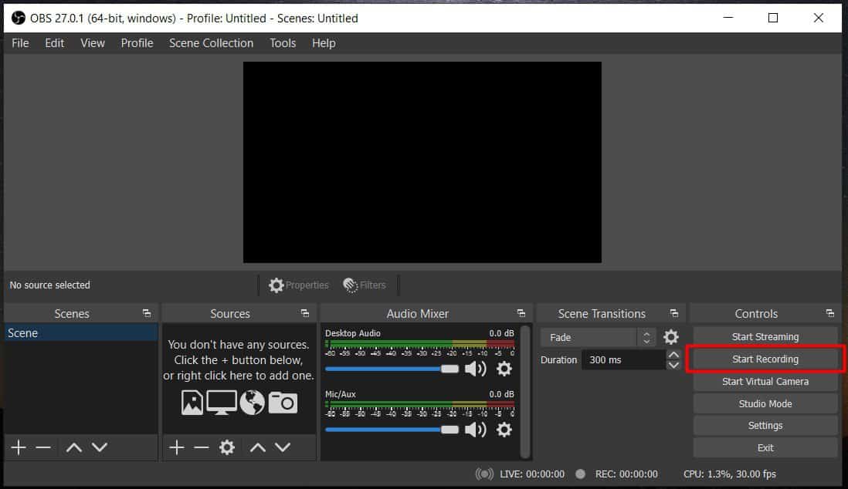Click the Exit button
848x489 pixels.
765,448
